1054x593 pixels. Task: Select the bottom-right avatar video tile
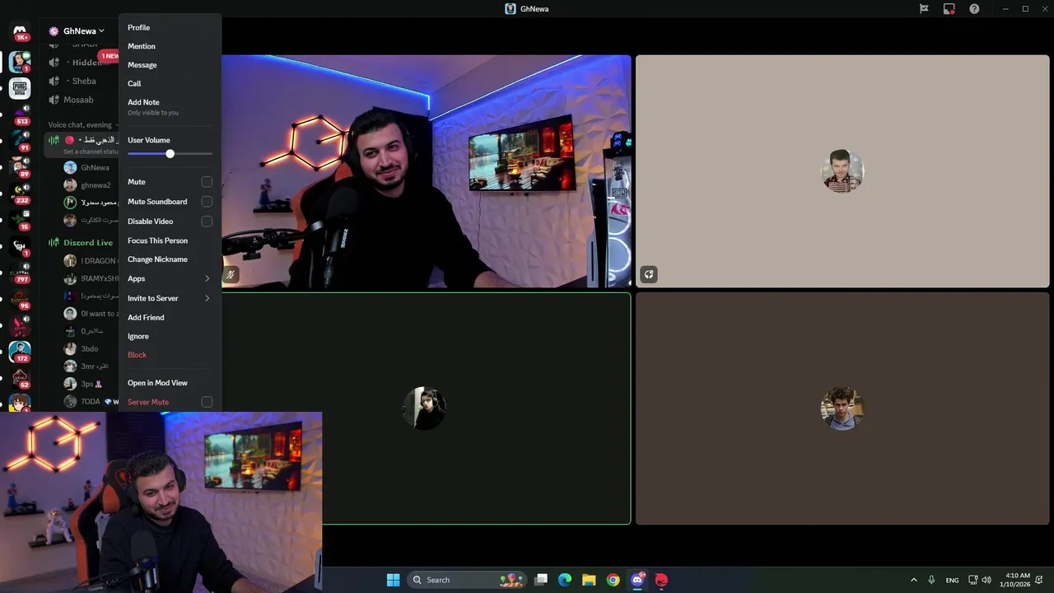tap(842, 409)
